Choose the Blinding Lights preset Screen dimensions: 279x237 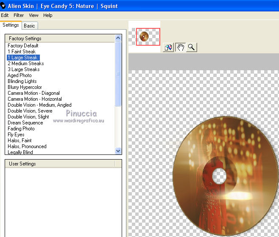[x=22, y=81]
